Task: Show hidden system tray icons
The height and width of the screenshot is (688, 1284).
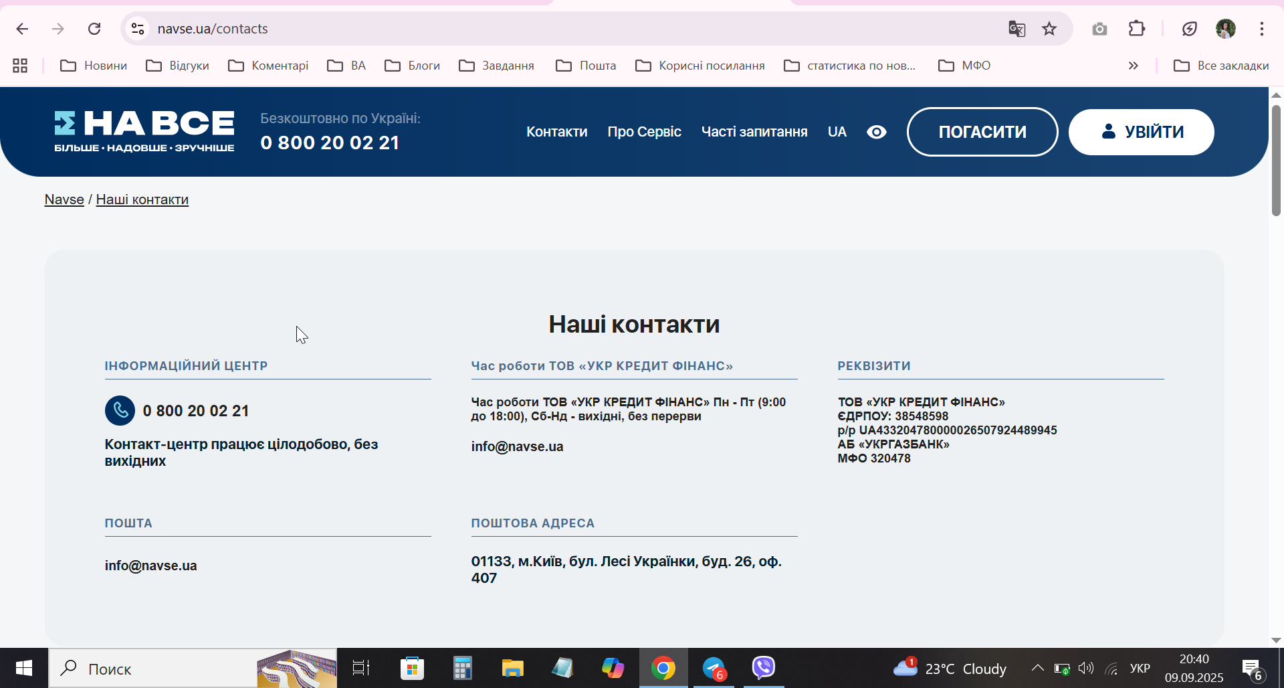Action: [1037, 668]
